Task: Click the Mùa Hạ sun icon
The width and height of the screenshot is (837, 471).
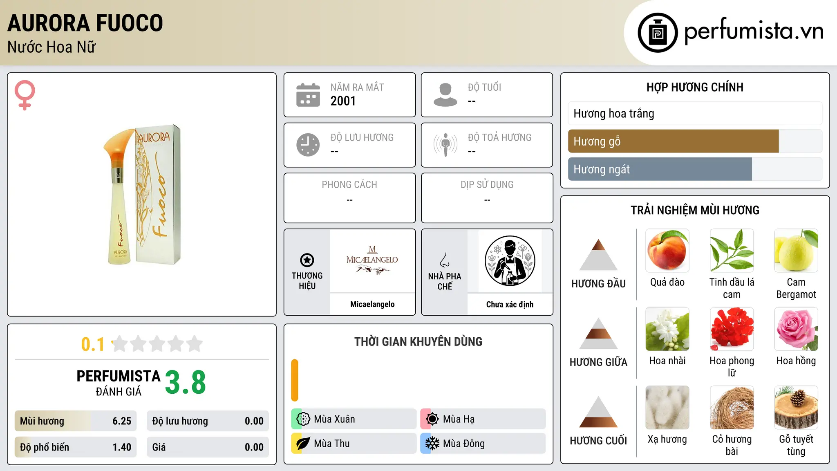Action: click(x=432, y=419)
